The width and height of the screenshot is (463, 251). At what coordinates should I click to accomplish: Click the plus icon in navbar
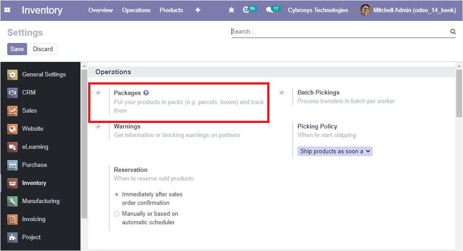coord(198,10)
